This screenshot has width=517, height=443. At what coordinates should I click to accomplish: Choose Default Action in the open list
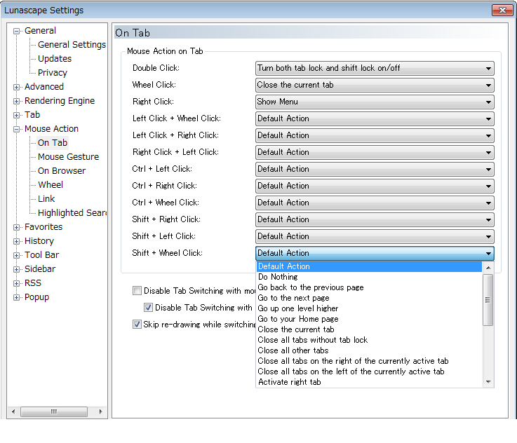tap(369, 266)
